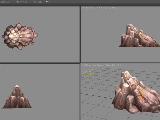Screen dimensions: 160x120
Task: Click the 'Total' statistics header text
Action: tap(91, 69)
